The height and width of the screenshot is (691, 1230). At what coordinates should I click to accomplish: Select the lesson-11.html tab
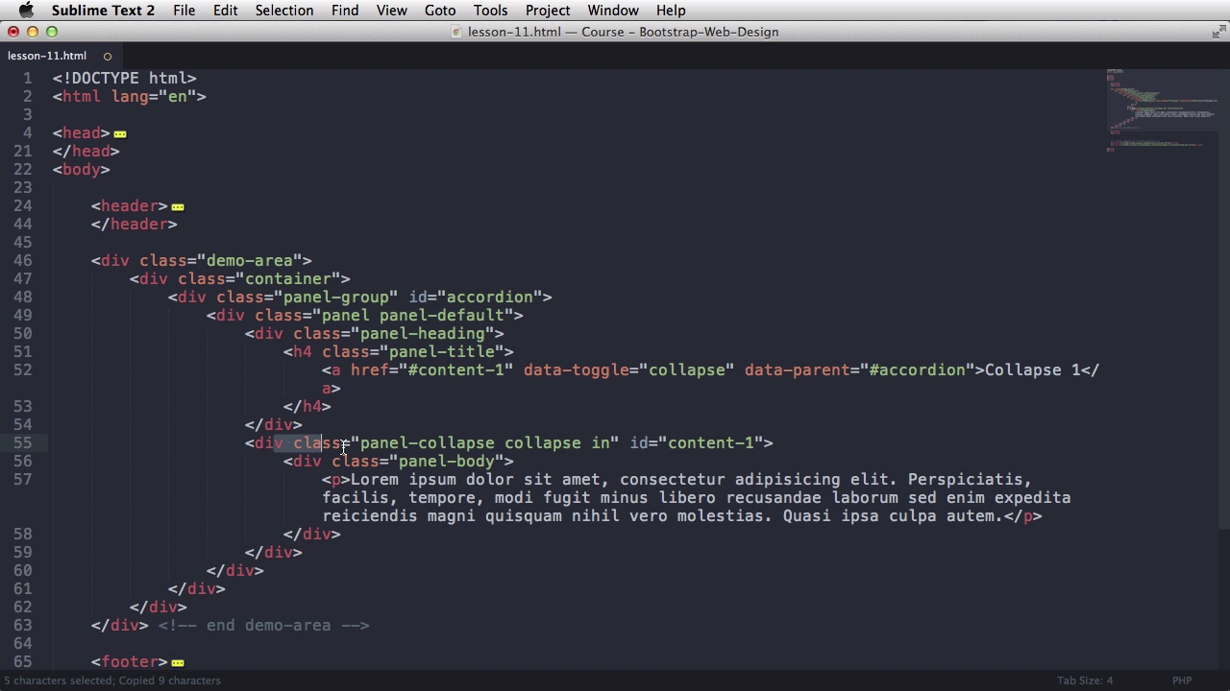pos(47,56)
